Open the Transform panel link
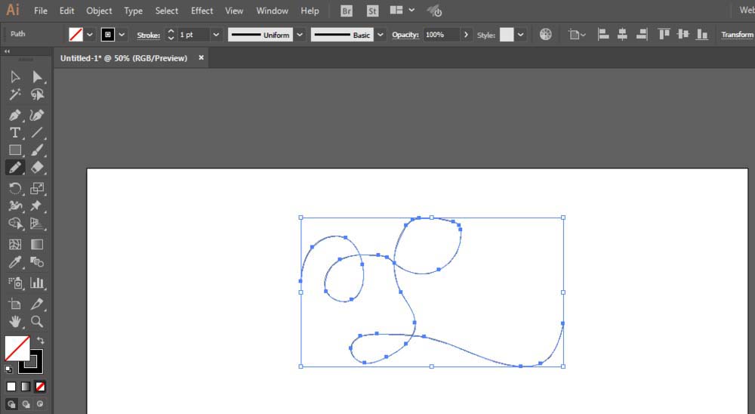The width and height of the screenshot is (755, 414). coord(737,35)
